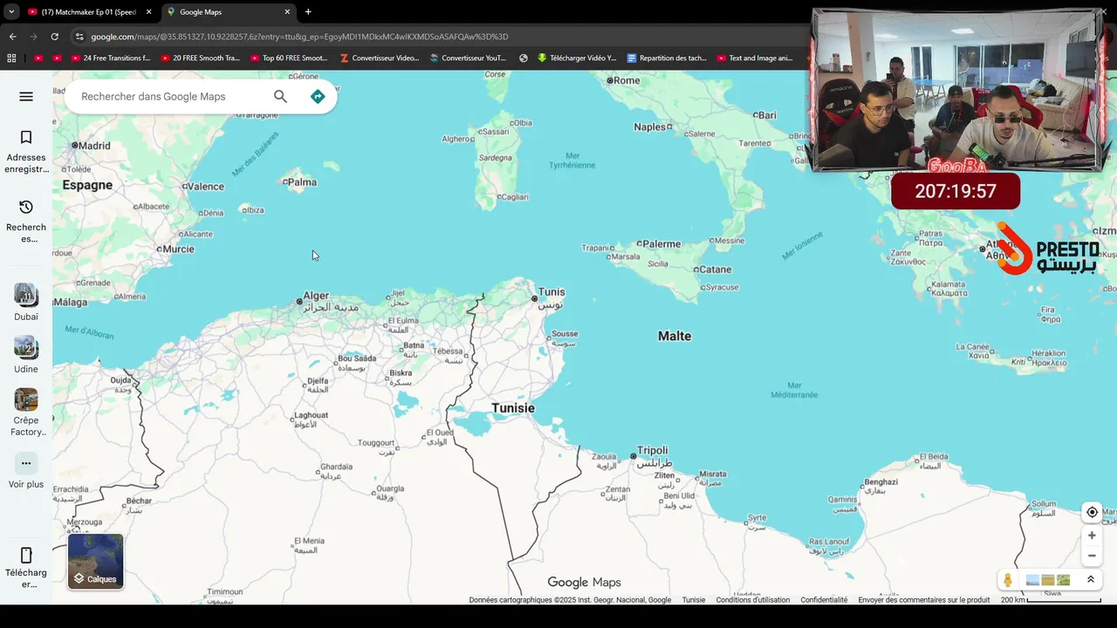Open directions with the blue arrow icon
The image size is (1117, 628).
point(318,97)
